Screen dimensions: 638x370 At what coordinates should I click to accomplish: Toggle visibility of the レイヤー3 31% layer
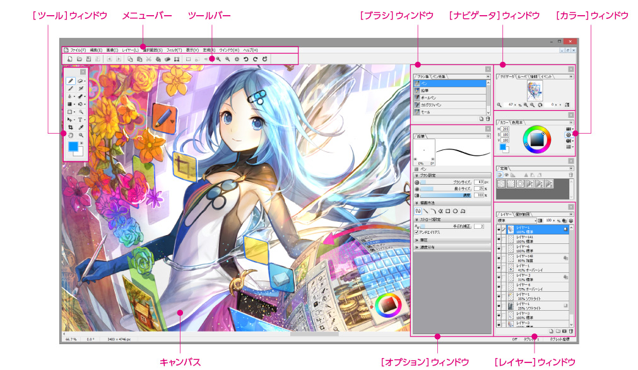(499, 278)
